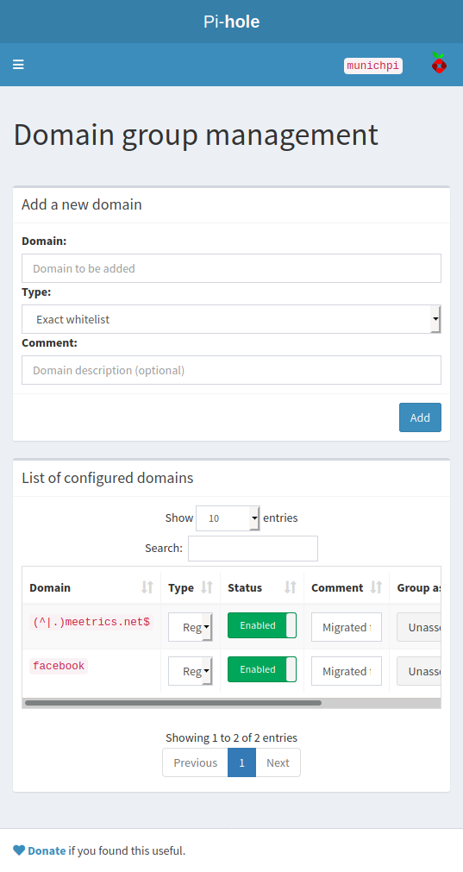Focus the table Search box

pos(253,549)
